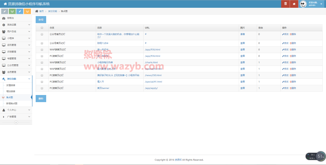Click the blue 新增 button
326x165 pixels.
[x=41, y=20]
